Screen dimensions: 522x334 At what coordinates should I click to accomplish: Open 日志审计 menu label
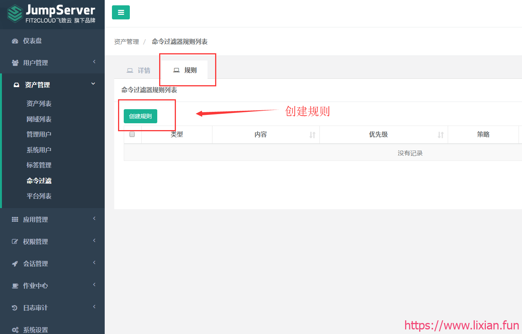click(x=35, y=308)
